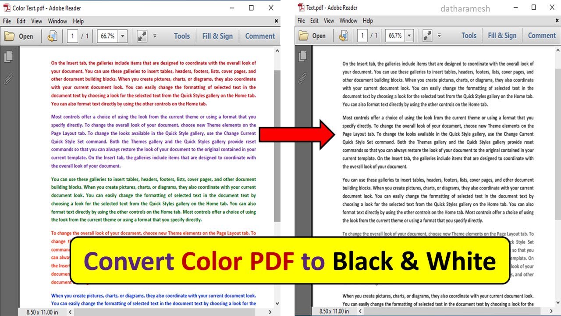Click page number field in Color Text.pdf
The height and width of the screenshot is (316, 561).
point(72,36)
